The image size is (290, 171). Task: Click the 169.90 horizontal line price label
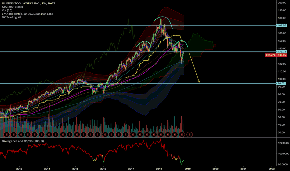[x=282, y=25]
